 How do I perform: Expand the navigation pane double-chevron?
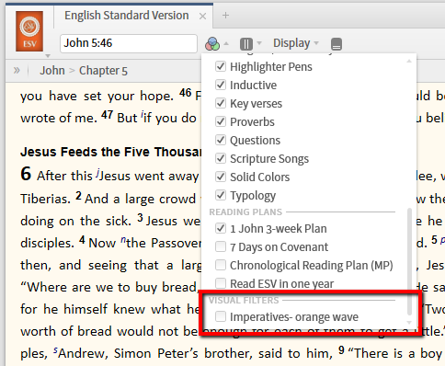coord(17,71)
